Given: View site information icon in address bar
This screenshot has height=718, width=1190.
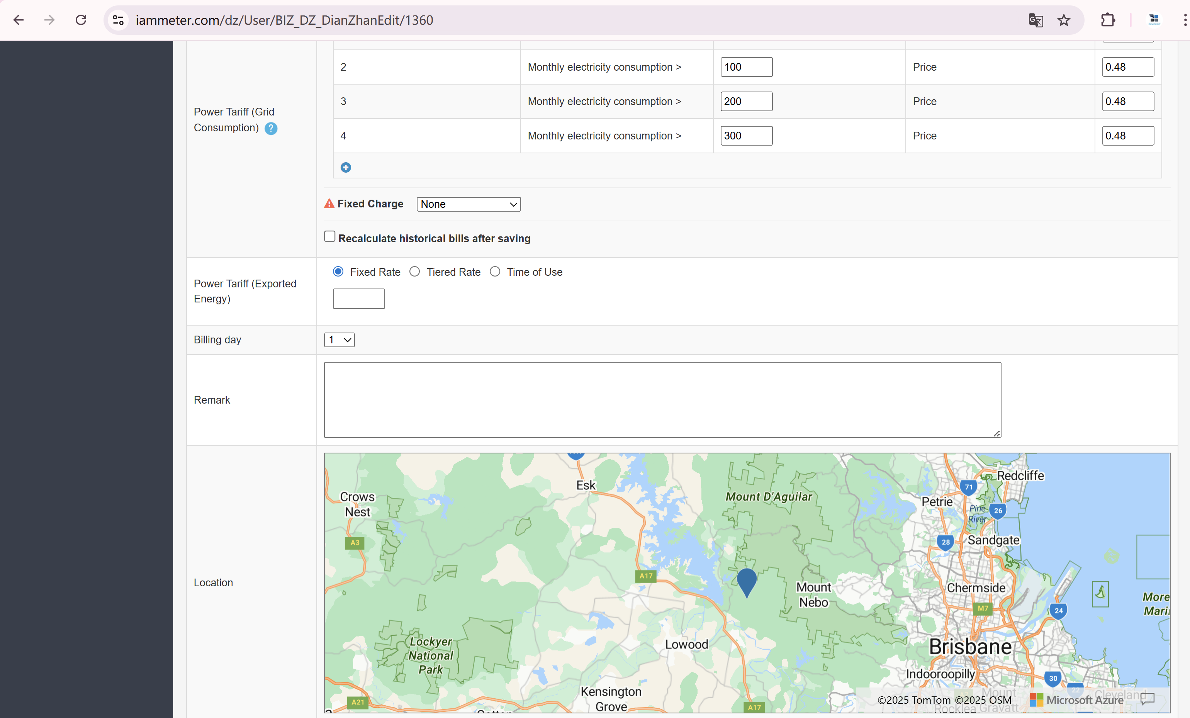Looking at the screenshot, I should pyautogui.click(x=118, y=20).
